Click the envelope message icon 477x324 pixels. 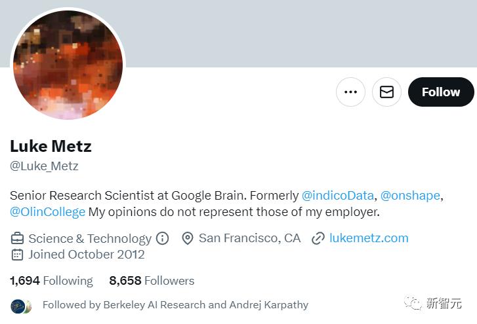click(386, 92)
